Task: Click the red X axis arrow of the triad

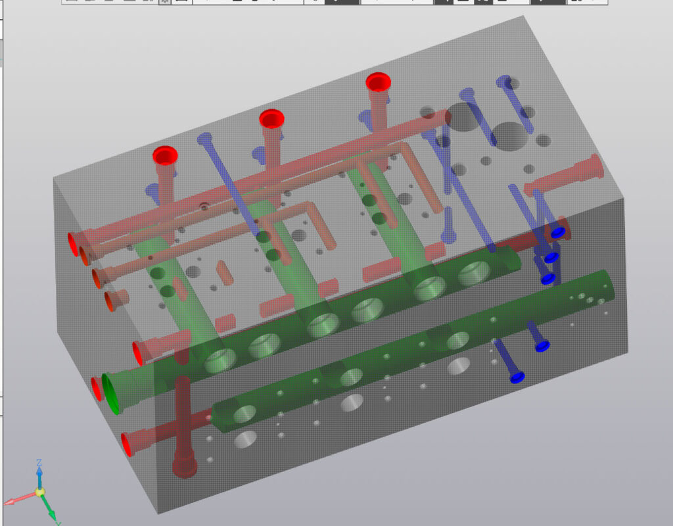Action: (12, 502)
